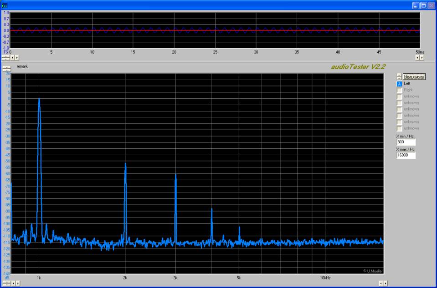Click the up arrow left of the remark label

[x=6, y=67]
